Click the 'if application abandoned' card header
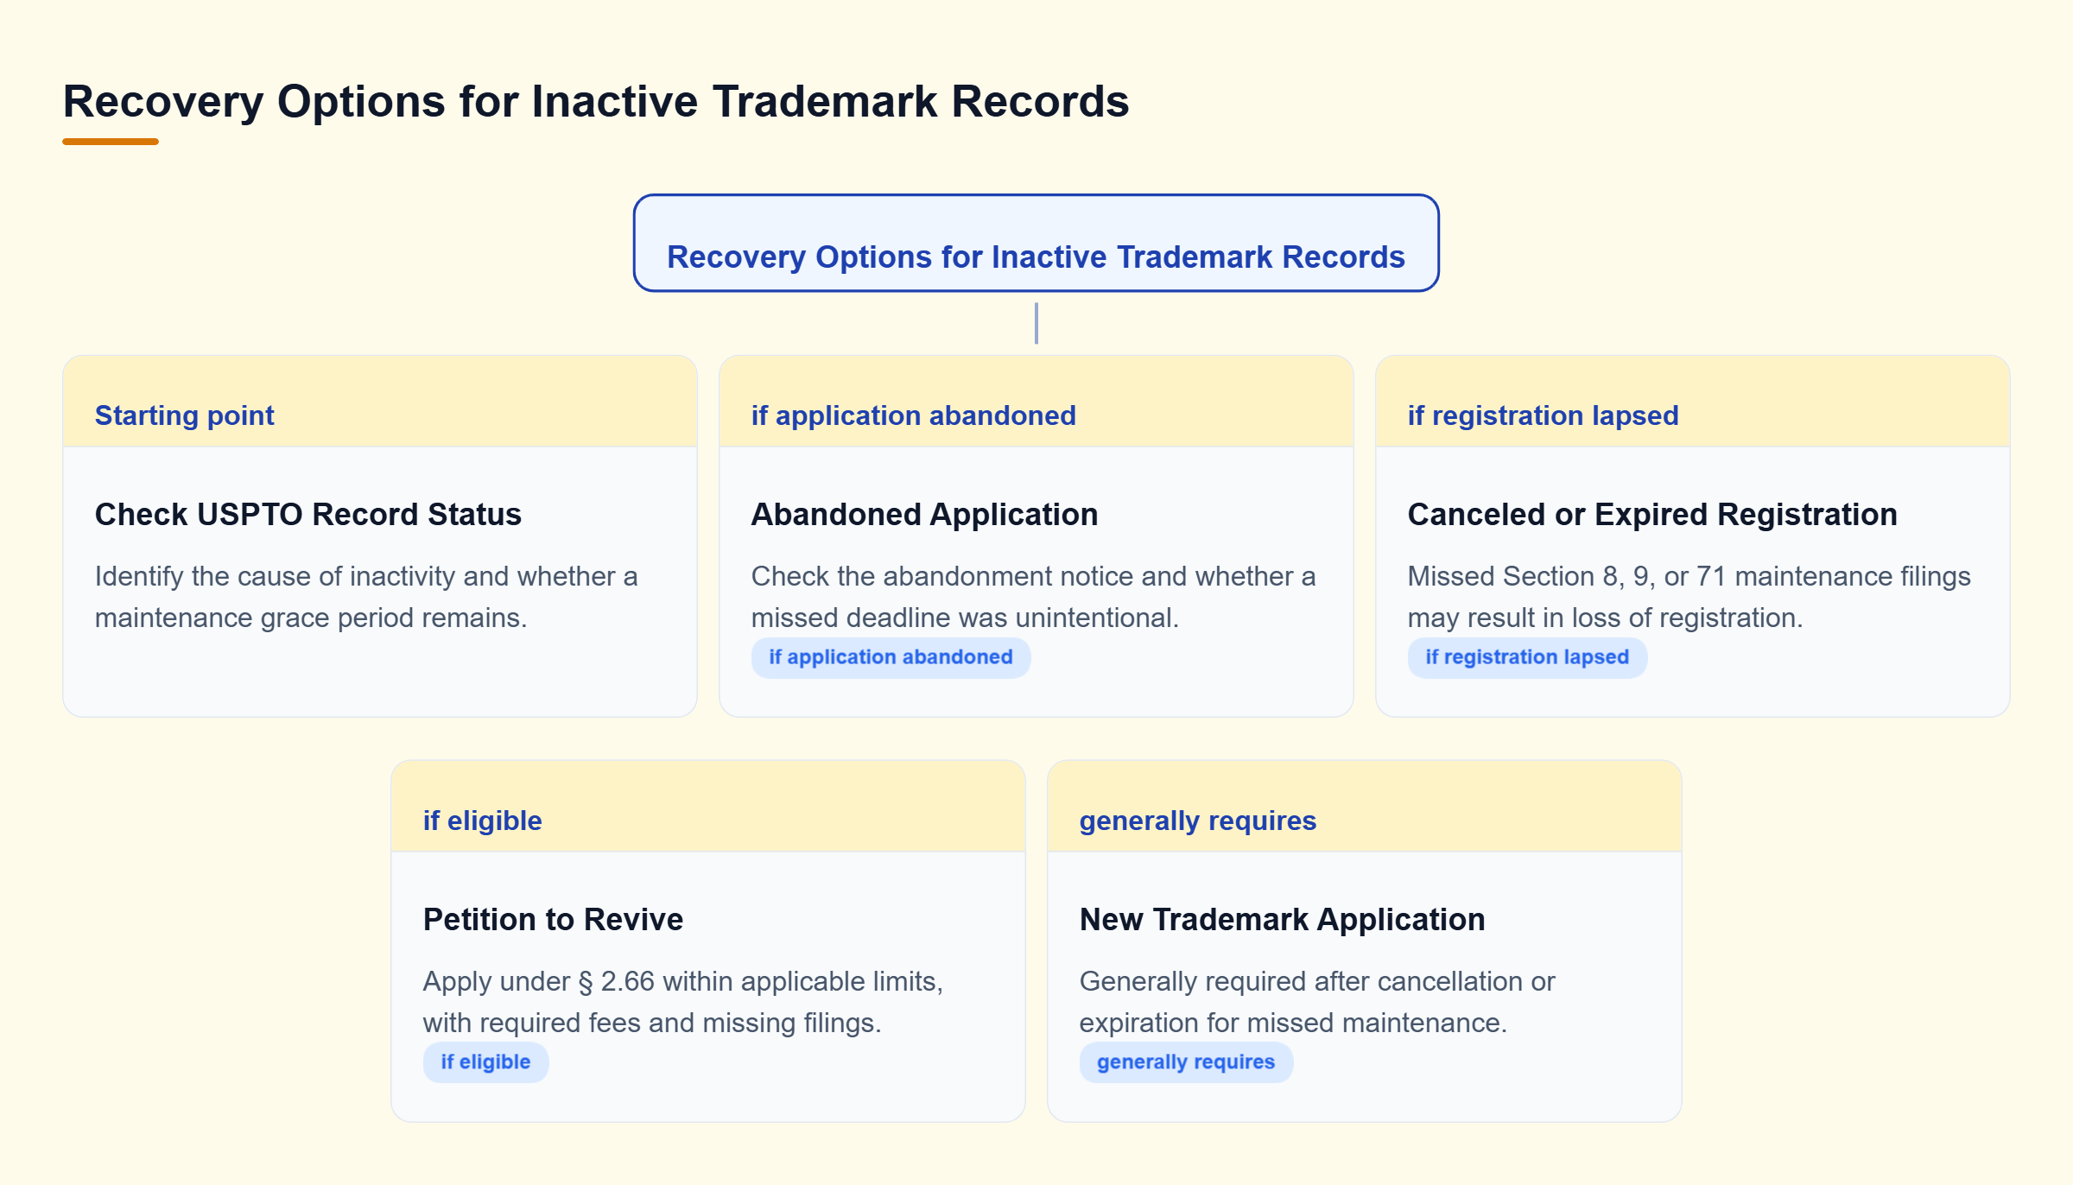Viewport: 2073px width, 1185px height. pos(1036,401)
